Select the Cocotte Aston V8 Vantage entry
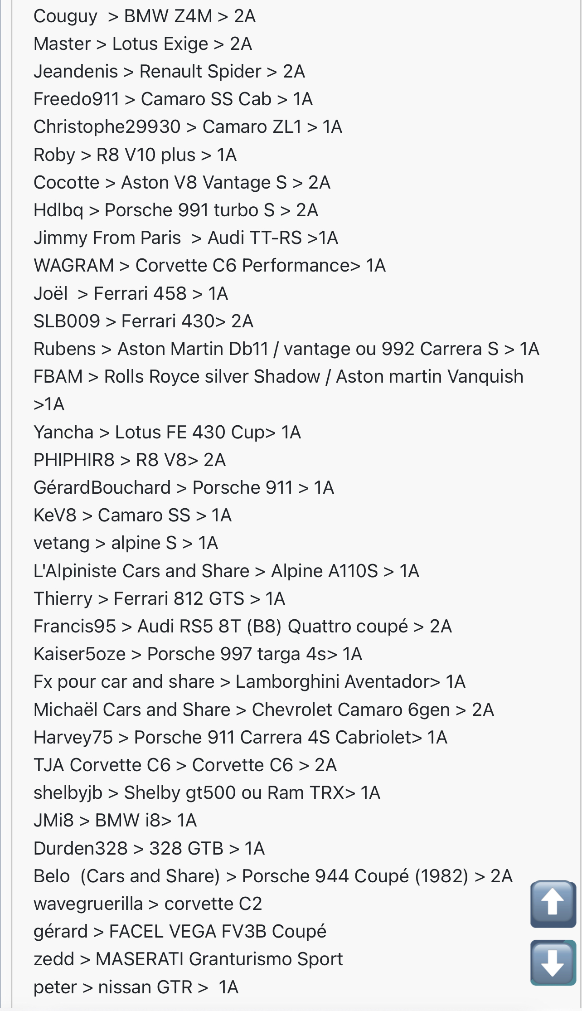Image resolution: width=582 pixels, height=1011 pixels. 182,183
